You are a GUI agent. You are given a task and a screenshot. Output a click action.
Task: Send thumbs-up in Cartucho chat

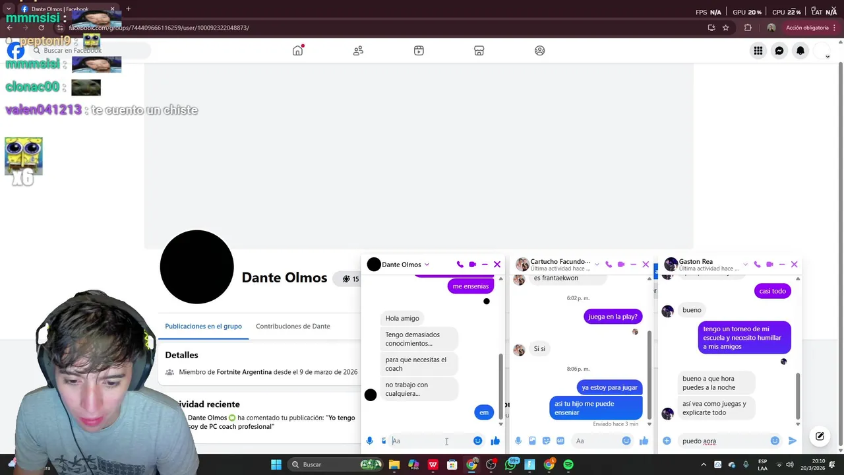644,441
